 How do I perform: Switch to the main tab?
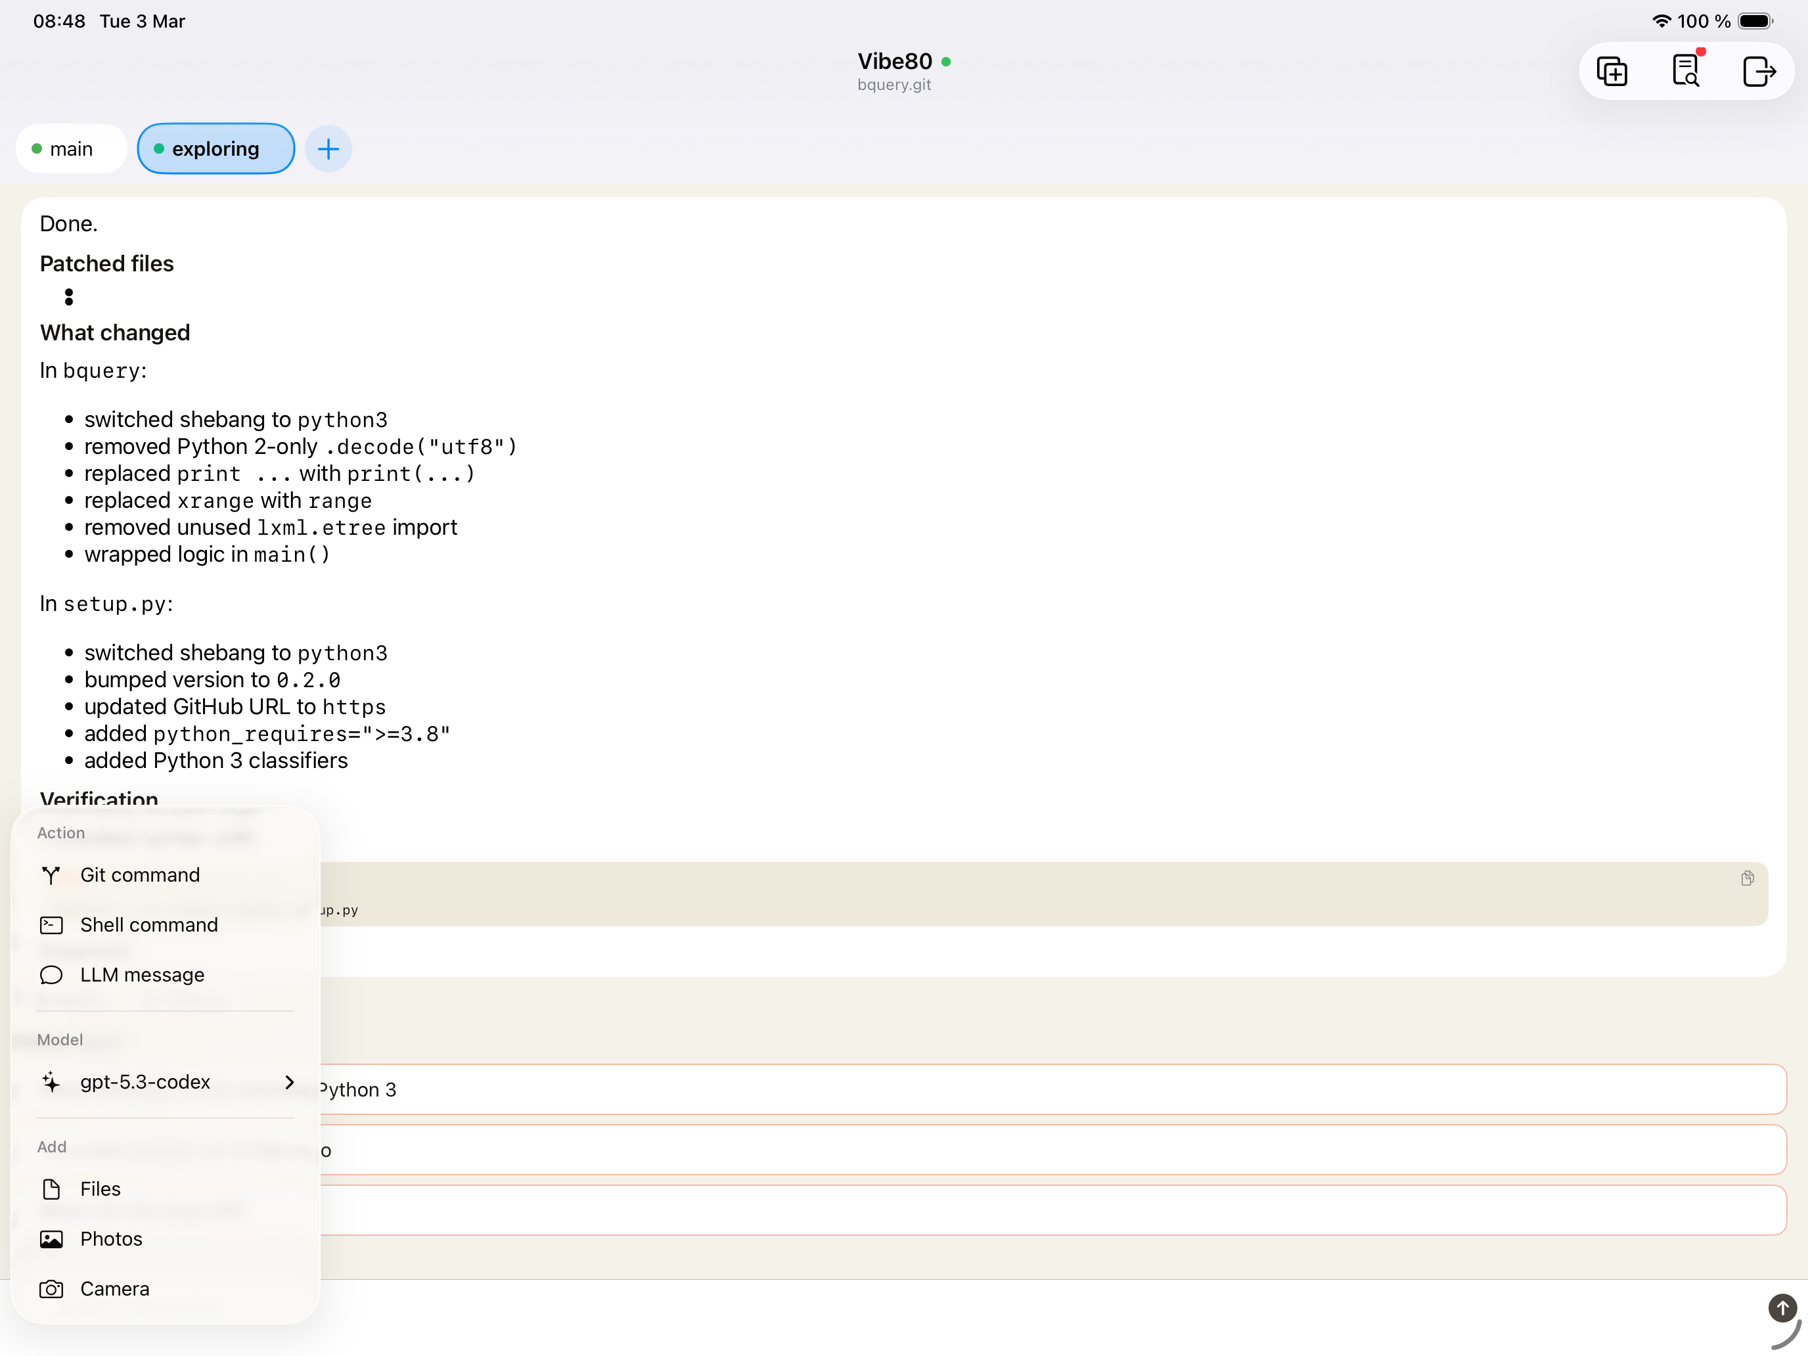tap(70, 148)
